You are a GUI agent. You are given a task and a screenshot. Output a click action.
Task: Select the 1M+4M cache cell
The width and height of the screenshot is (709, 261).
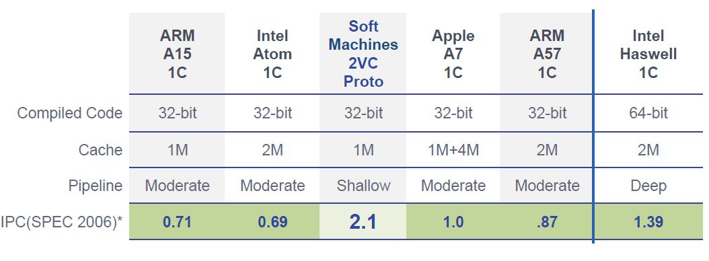pyautogui.click(x=453, y=150)
